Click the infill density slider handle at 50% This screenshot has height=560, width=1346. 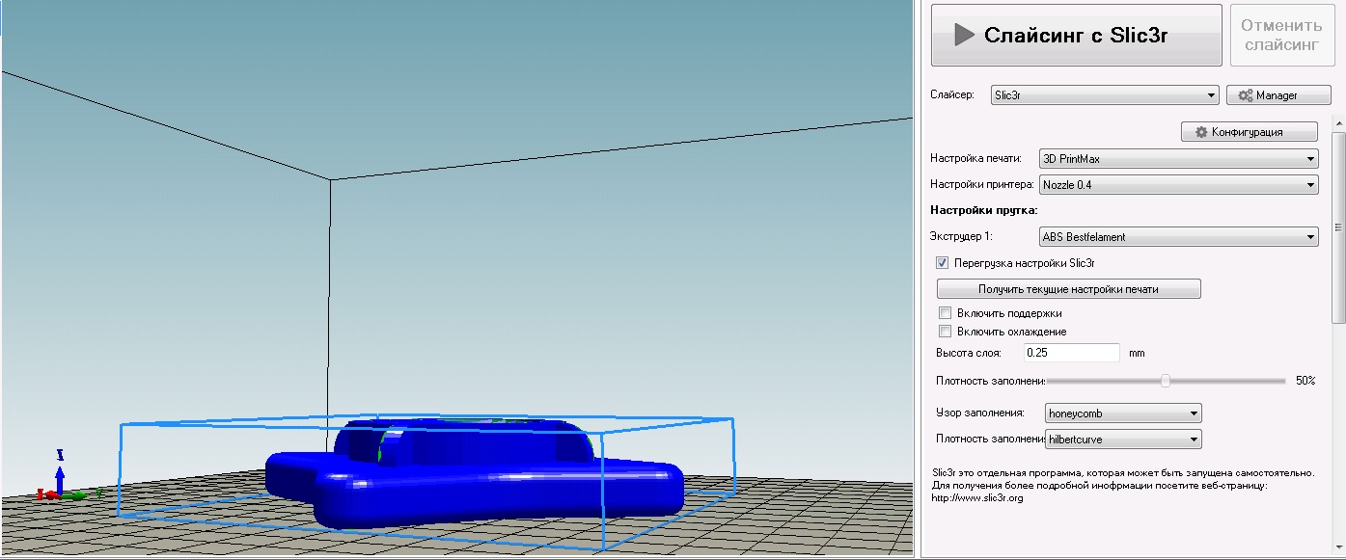click(x=1166, y=381)
